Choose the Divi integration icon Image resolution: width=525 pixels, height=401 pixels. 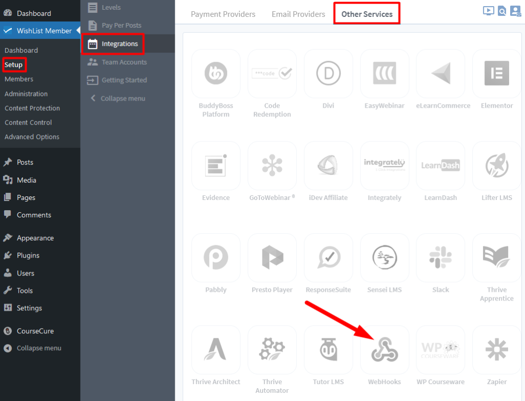(328, 74)
